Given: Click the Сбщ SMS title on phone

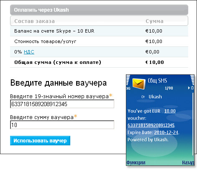Looking at the screenshot, I should (x=157, y=81).
